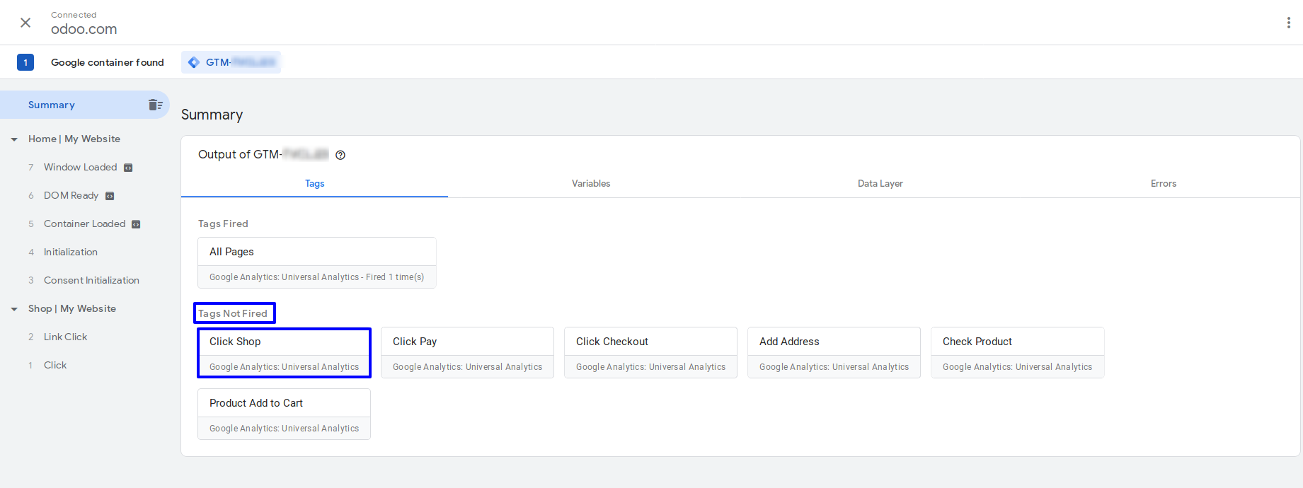
Task: Select event 1 Click in sidebar
Action: click(55, 365)
